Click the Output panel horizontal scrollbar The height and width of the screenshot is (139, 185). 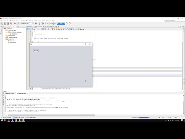51,115
